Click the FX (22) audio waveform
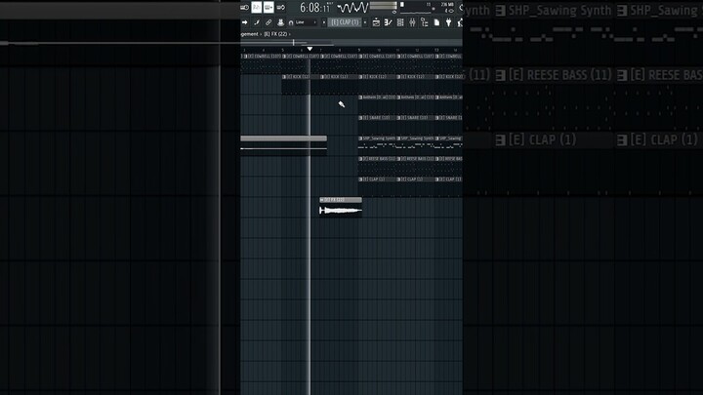The image size is (703, 395). pyautogui.click(x=341, y=210)
